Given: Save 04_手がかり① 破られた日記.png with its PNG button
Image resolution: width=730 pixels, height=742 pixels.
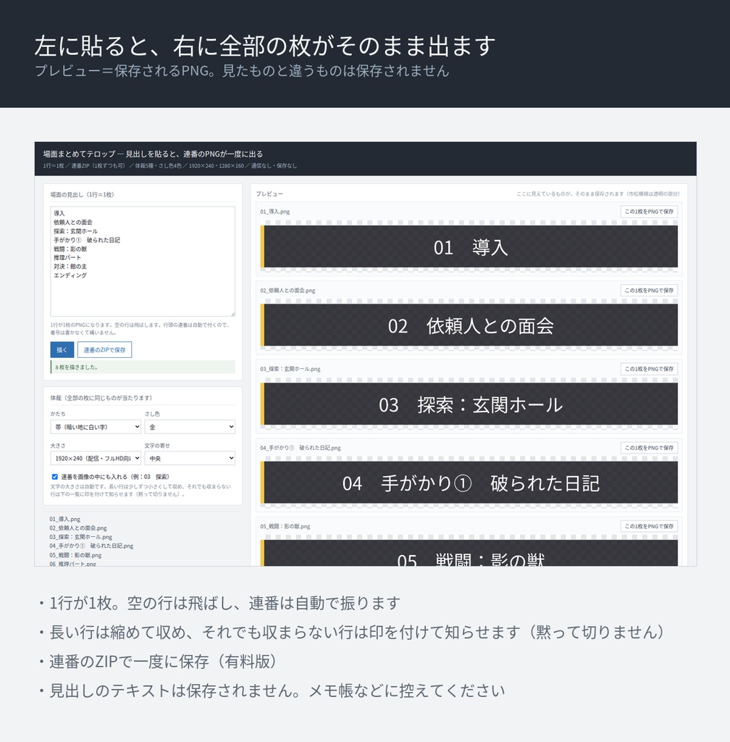Looking at the screenshot, I should pos(649,448).
